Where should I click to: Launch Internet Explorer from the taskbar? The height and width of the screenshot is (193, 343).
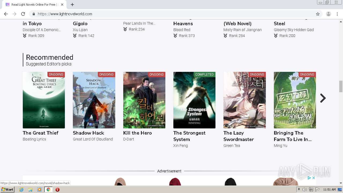click(21, 190)
